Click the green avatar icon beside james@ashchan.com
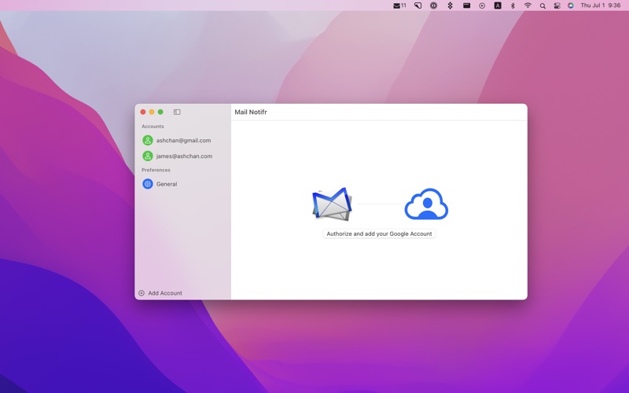 tap(148, 156)
